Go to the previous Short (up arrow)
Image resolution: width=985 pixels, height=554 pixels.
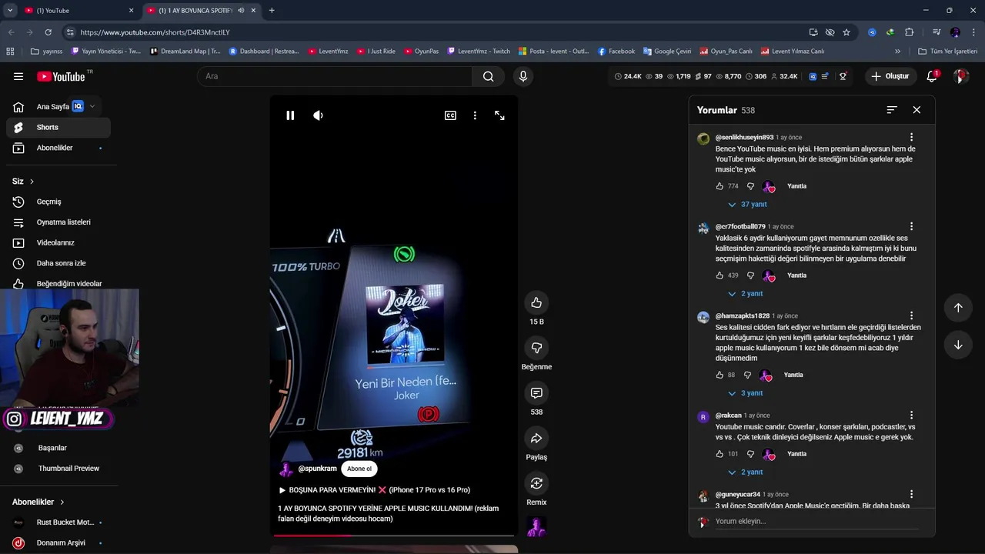tap(958, 308)
